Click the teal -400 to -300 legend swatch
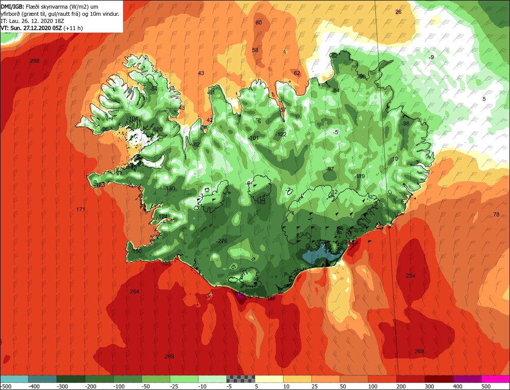Viewport: 510px width, 390px height. tap(42, 379)
